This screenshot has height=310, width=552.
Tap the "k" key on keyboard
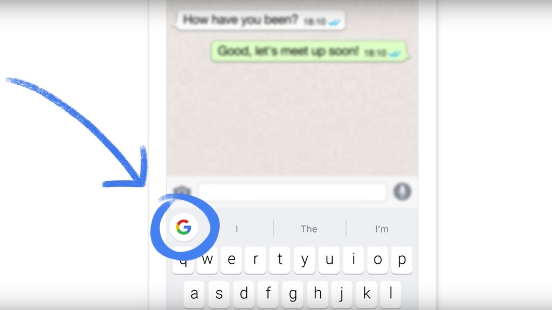[367, 294]
